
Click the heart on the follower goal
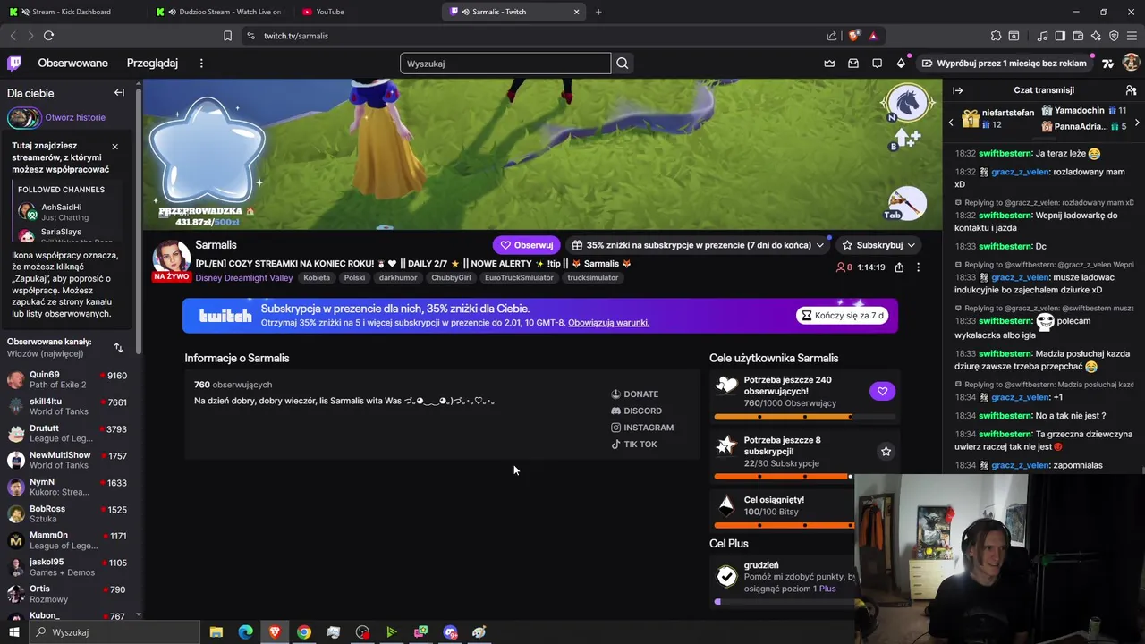(x=882, y=391)
